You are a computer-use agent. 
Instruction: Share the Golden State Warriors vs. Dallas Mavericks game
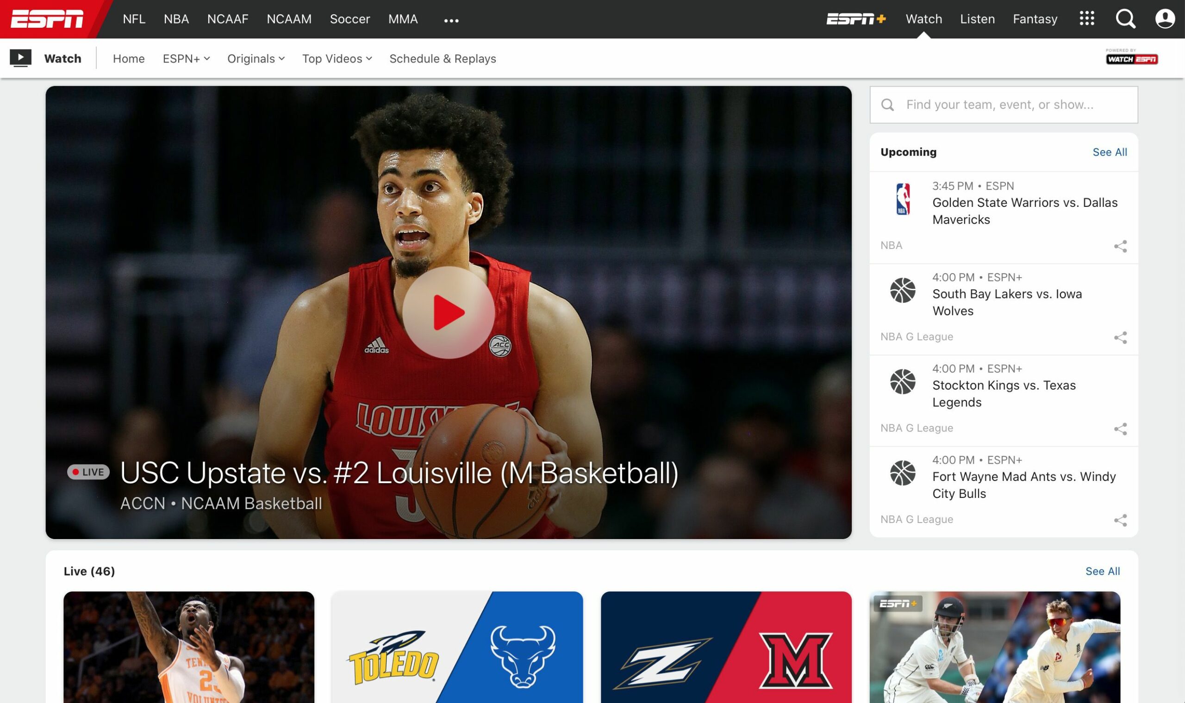tap(1120, 246)
